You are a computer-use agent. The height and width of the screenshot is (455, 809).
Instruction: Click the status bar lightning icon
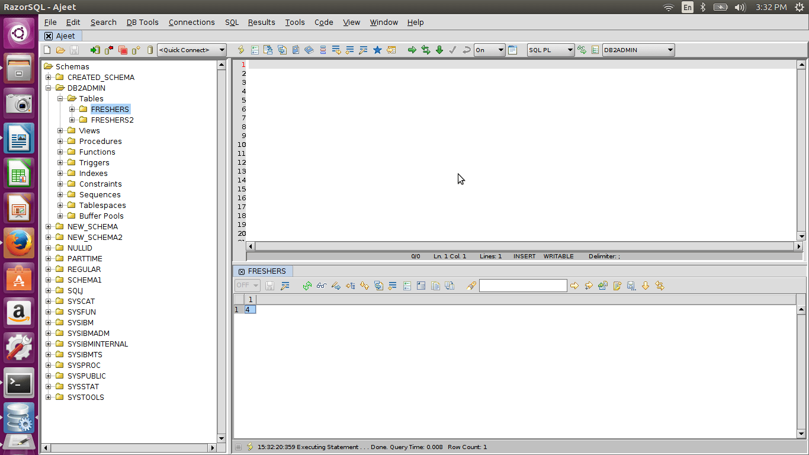pyautogui.click(x=250, y=447)
